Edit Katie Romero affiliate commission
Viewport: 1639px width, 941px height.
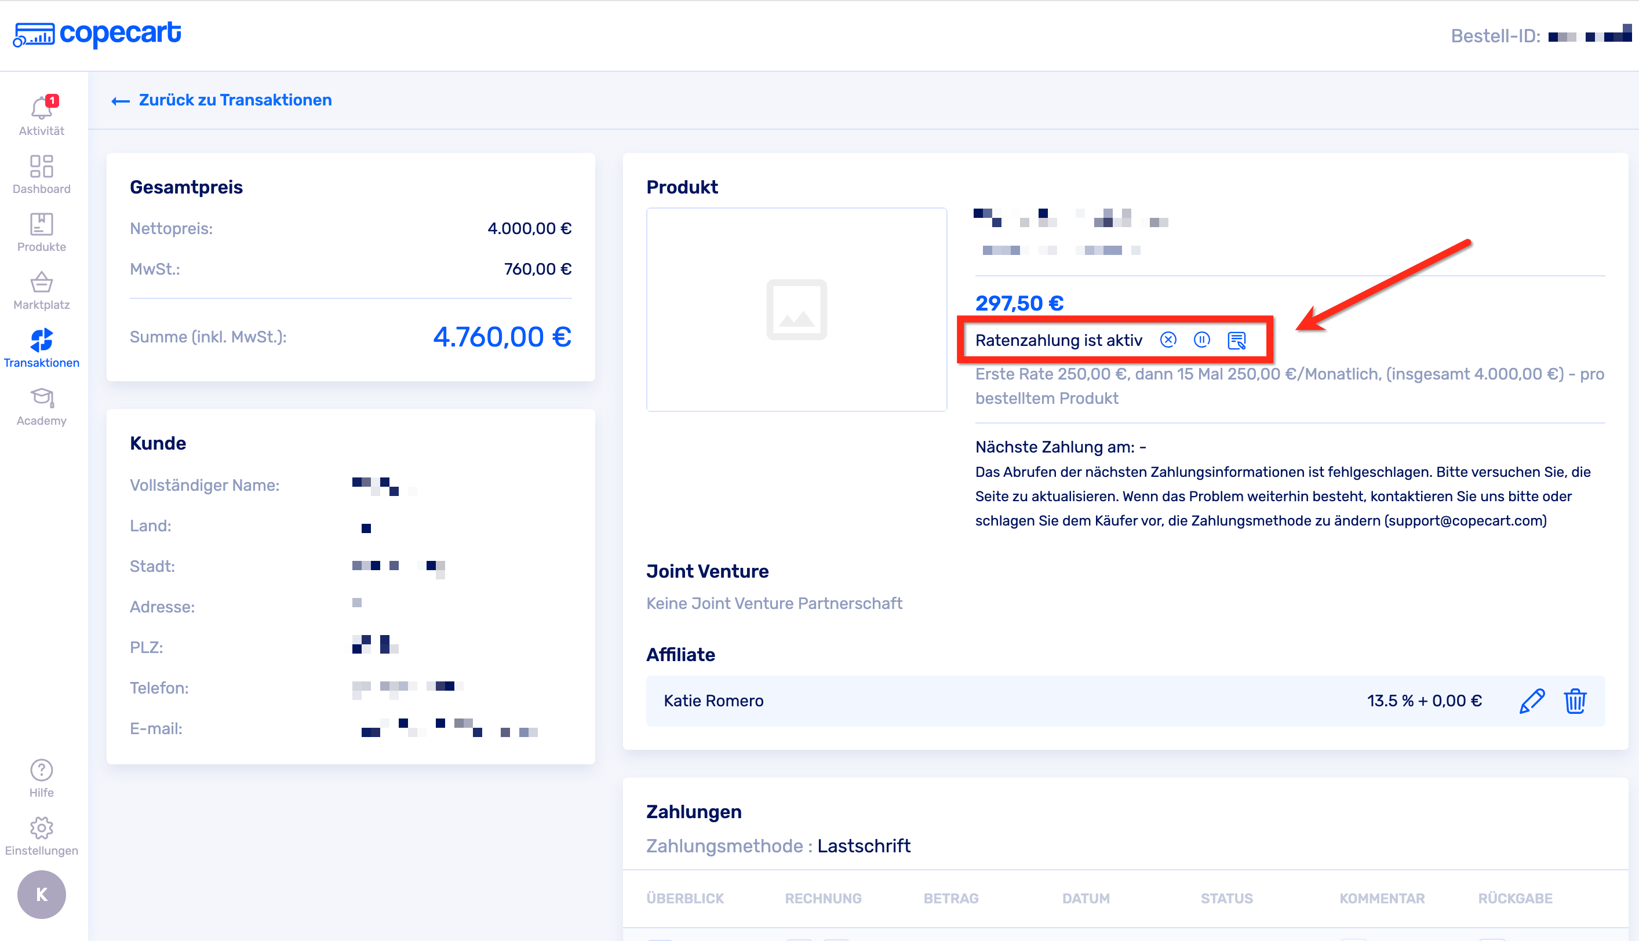click(1531, 701)
